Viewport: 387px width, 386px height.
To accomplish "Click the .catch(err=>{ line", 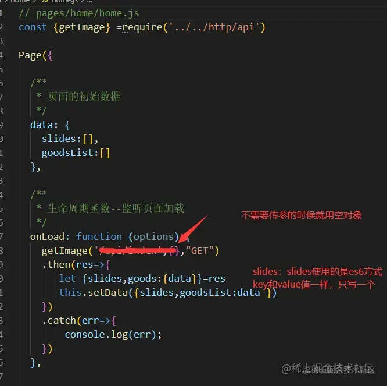I will (78, 320).
